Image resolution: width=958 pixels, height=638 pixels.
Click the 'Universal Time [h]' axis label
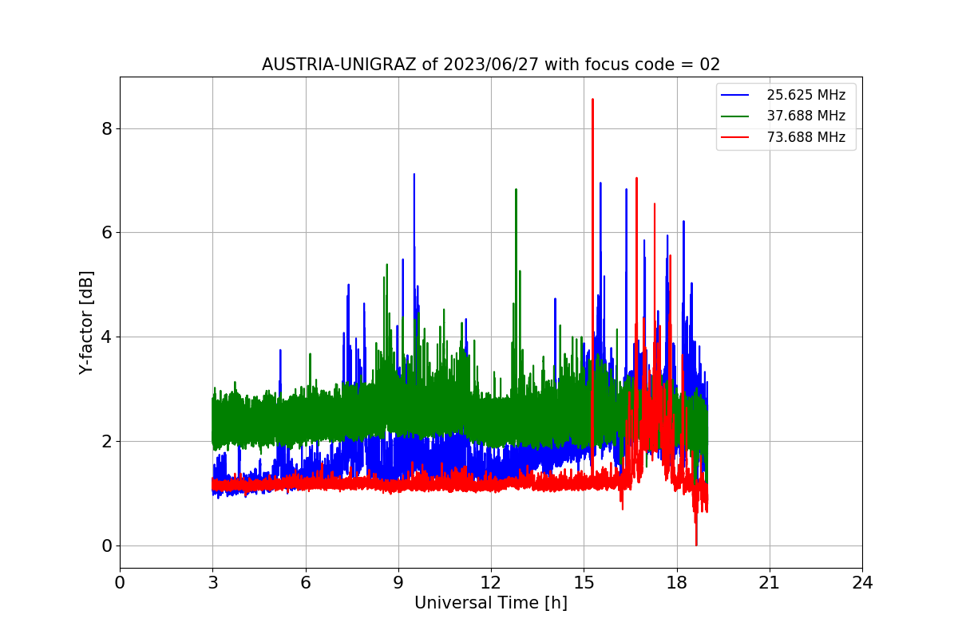[491, 603]
